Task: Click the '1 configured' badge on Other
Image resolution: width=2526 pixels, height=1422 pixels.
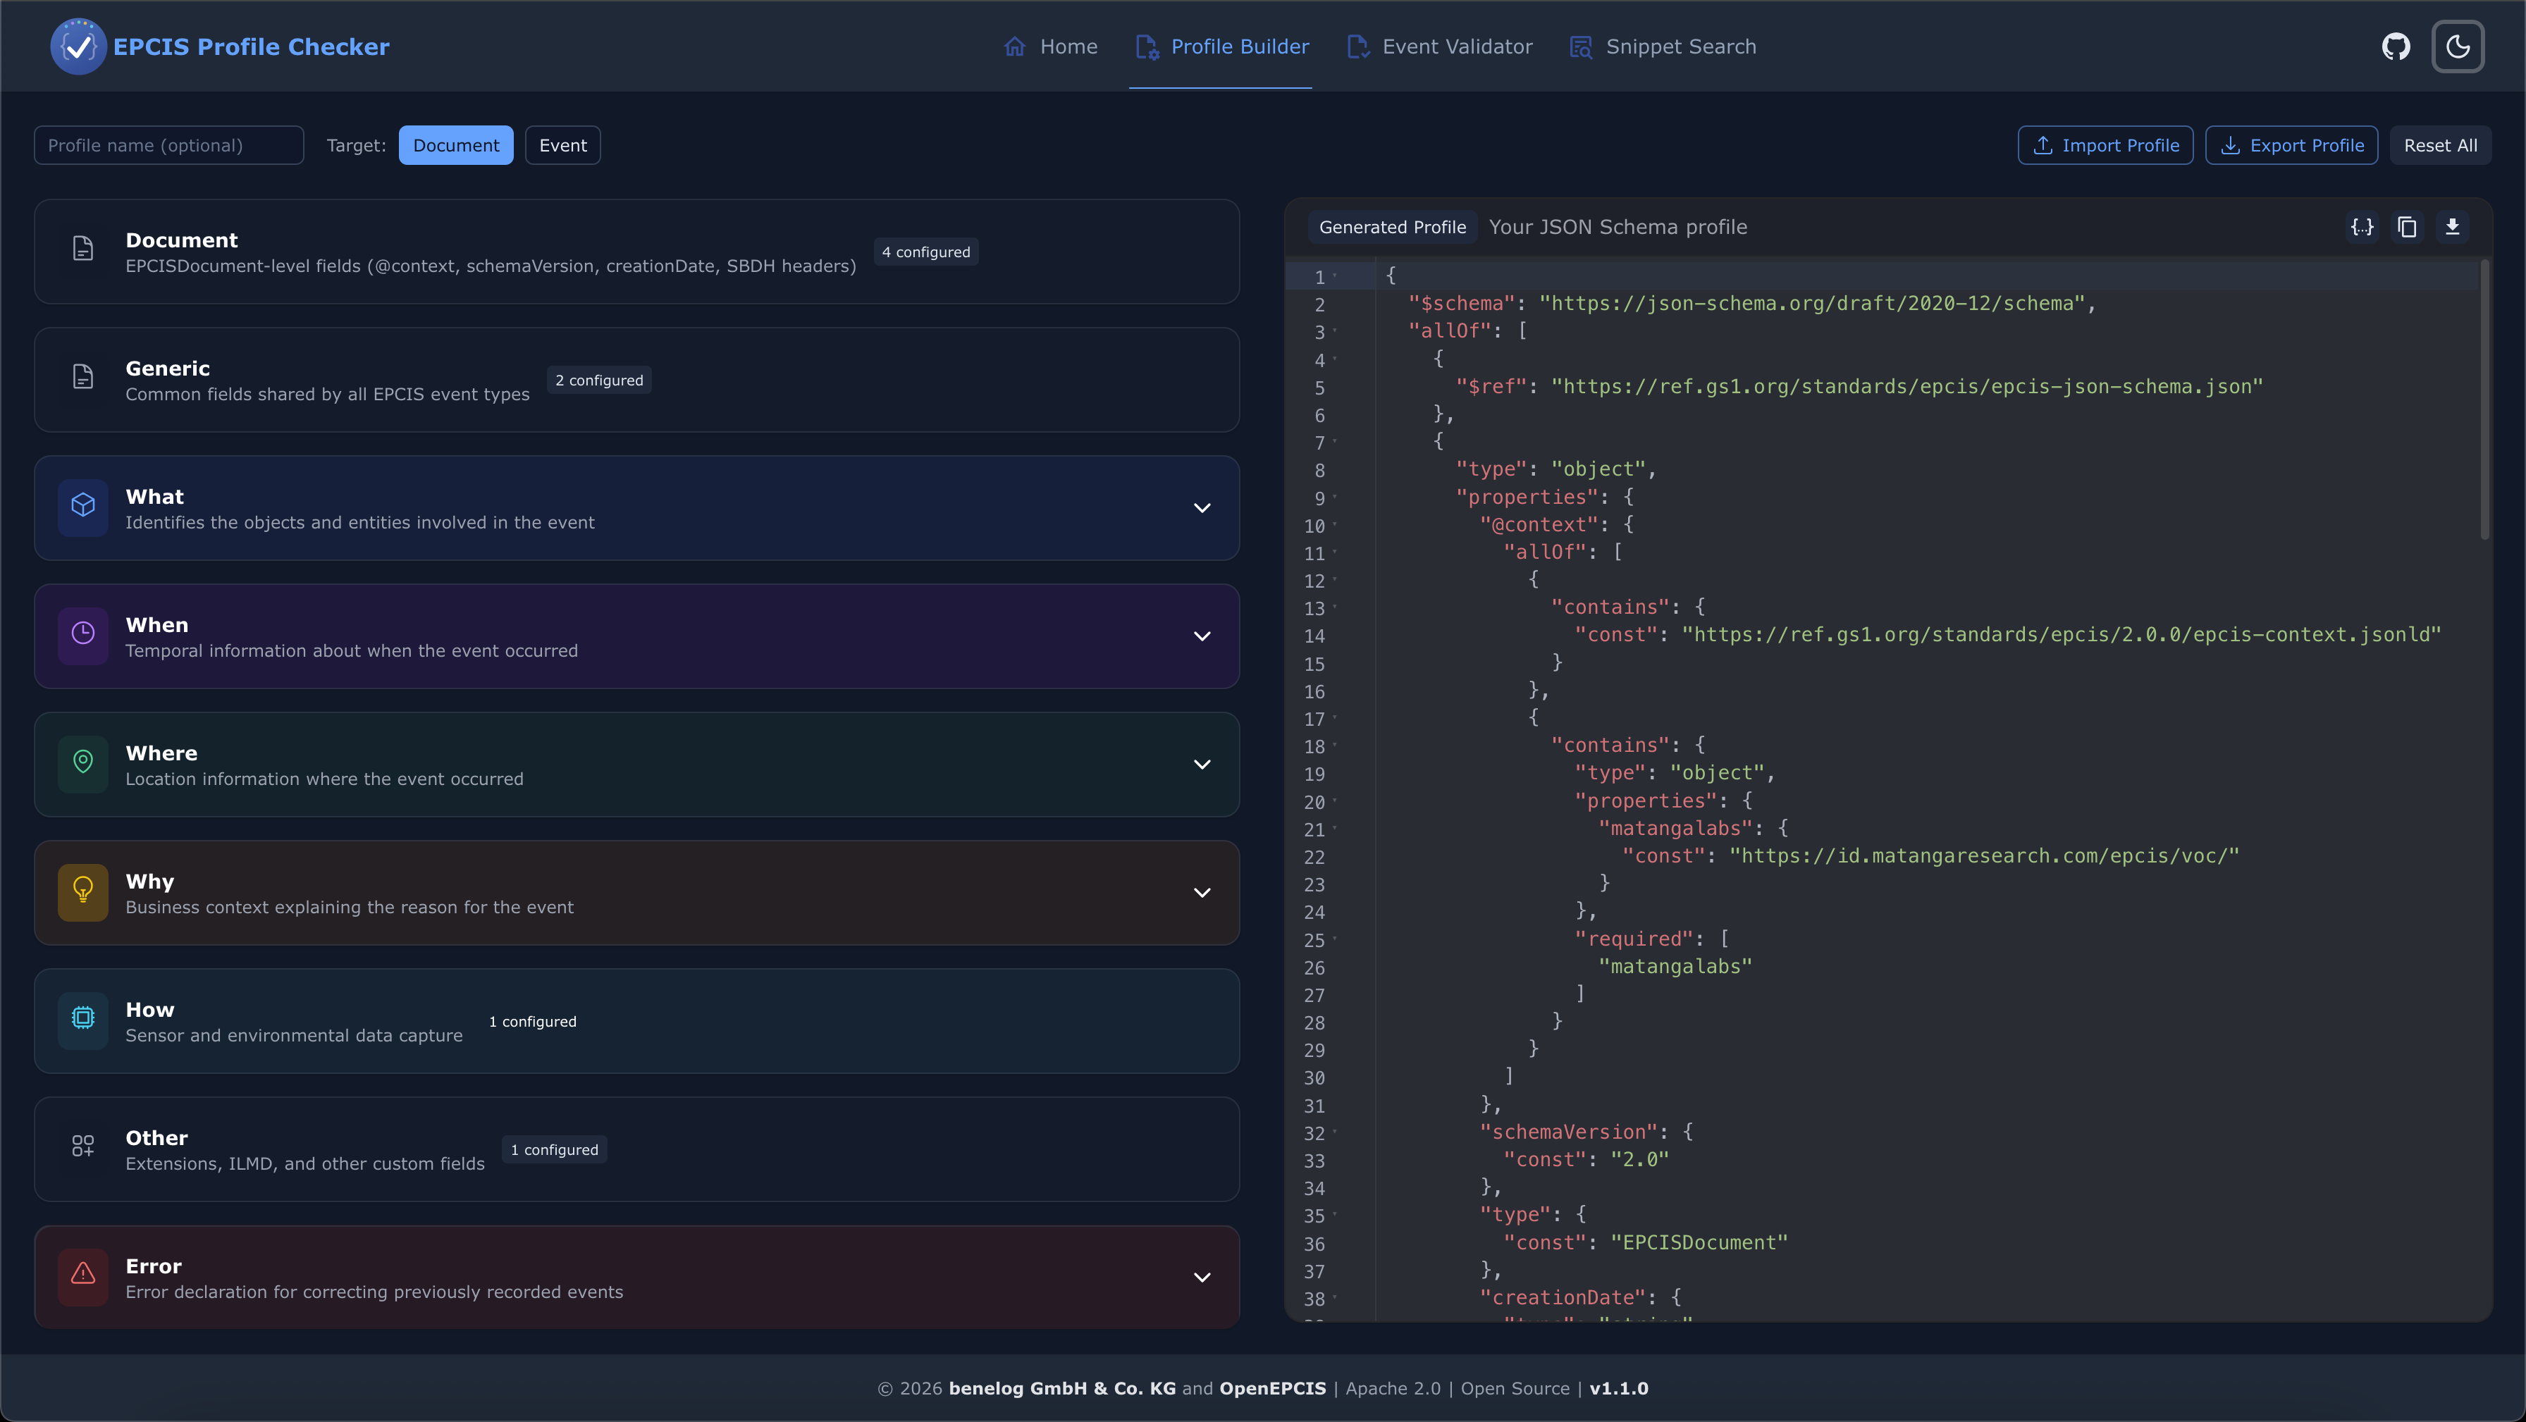Action: click(x=554, y=1150)
